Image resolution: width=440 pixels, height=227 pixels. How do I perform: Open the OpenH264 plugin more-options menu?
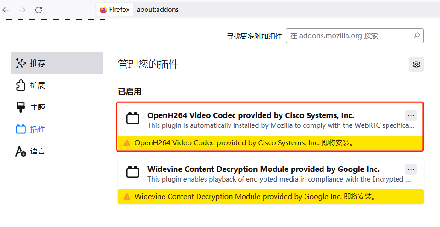[x=411, y=115]
